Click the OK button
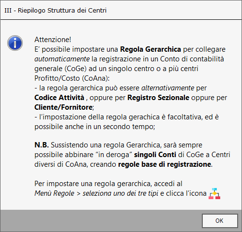242x232 pixels. (220, 221)
